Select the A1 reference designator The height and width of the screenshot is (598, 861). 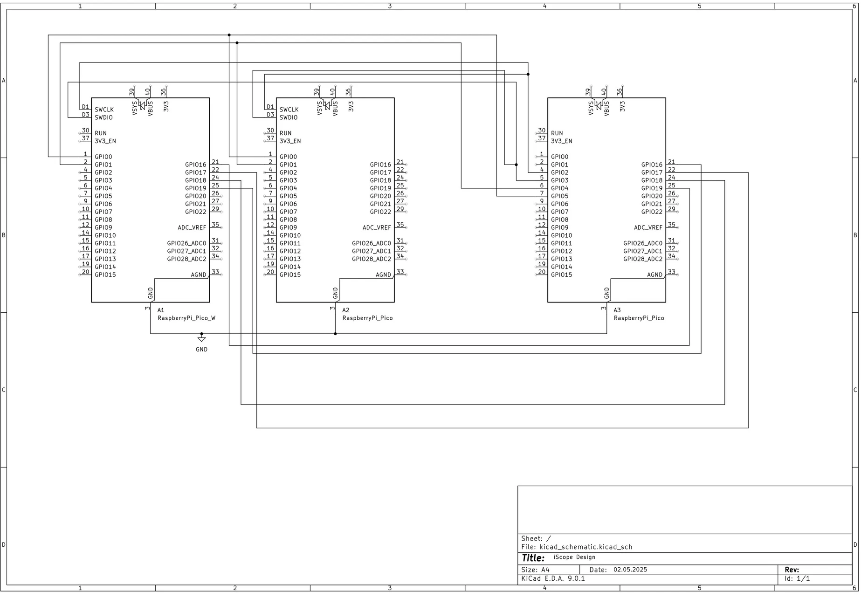click(x=161, y=310)
